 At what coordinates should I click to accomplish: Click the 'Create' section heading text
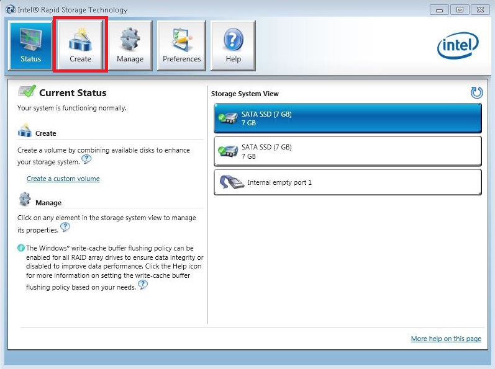[46, 133]
